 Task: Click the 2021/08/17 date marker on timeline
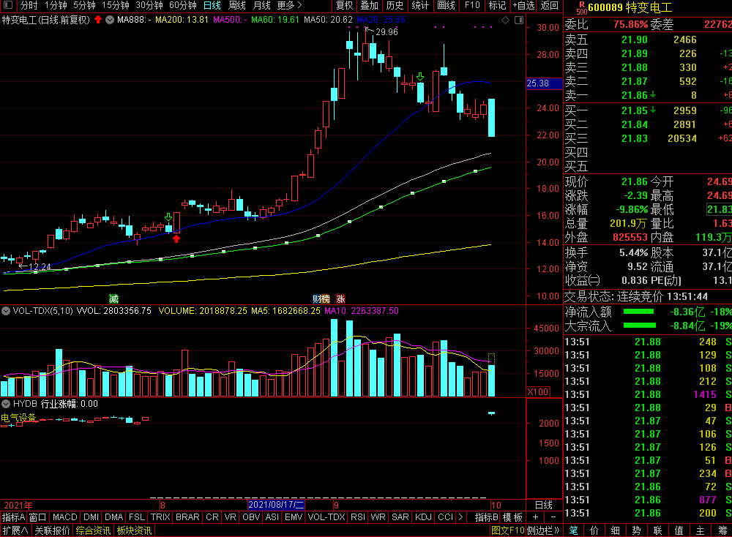coord(276,505)
